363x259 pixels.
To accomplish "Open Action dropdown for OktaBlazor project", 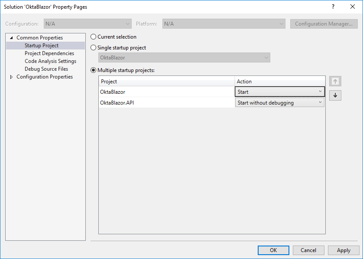I will (x=279, y=92).
